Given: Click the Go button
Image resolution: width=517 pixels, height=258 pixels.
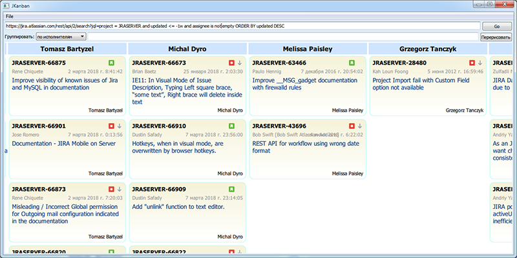Looking at the screenshot, I should pos(497,26).
